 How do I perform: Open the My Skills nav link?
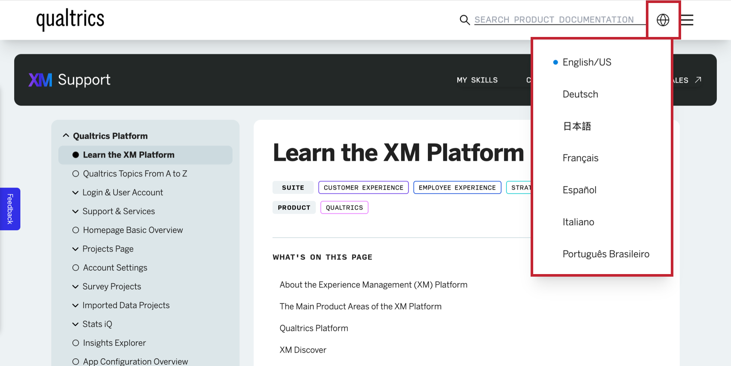click(x=477, y=80)
